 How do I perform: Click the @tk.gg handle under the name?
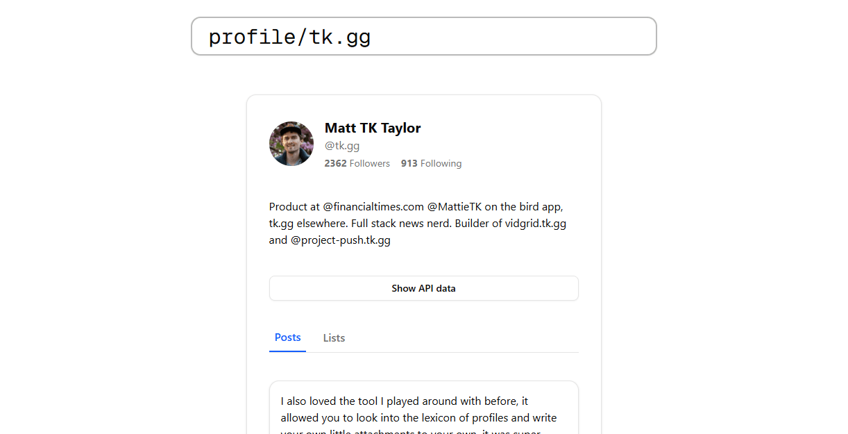point(342,146)
